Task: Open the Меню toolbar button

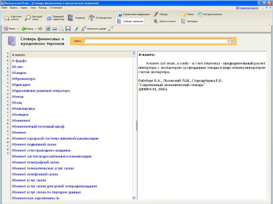Action: (x=11, y=29)
